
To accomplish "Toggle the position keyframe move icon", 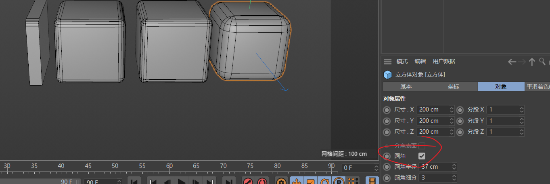I will pyautogui.click(x=297, y=182).
